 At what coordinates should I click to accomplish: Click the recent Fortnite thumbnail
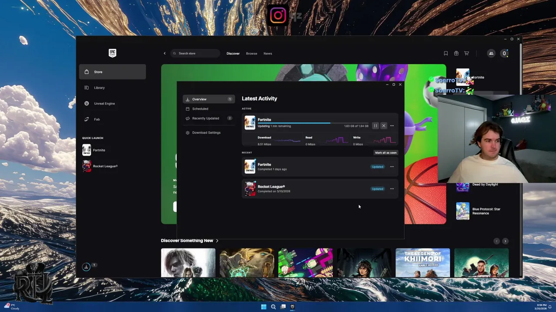(250, 166)
